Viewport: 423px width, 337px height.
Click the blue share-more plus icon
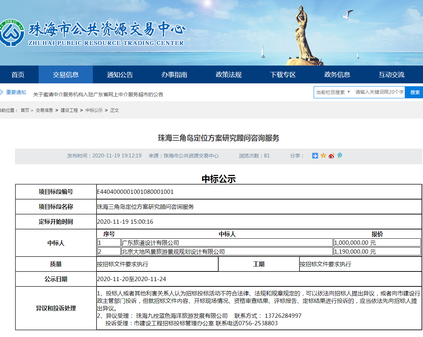tap(315, 156)
